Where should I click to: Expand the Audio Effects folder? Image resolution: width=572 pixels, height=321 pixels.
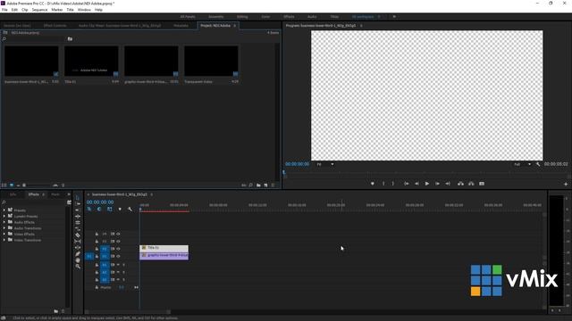click(x=4, y=222)
